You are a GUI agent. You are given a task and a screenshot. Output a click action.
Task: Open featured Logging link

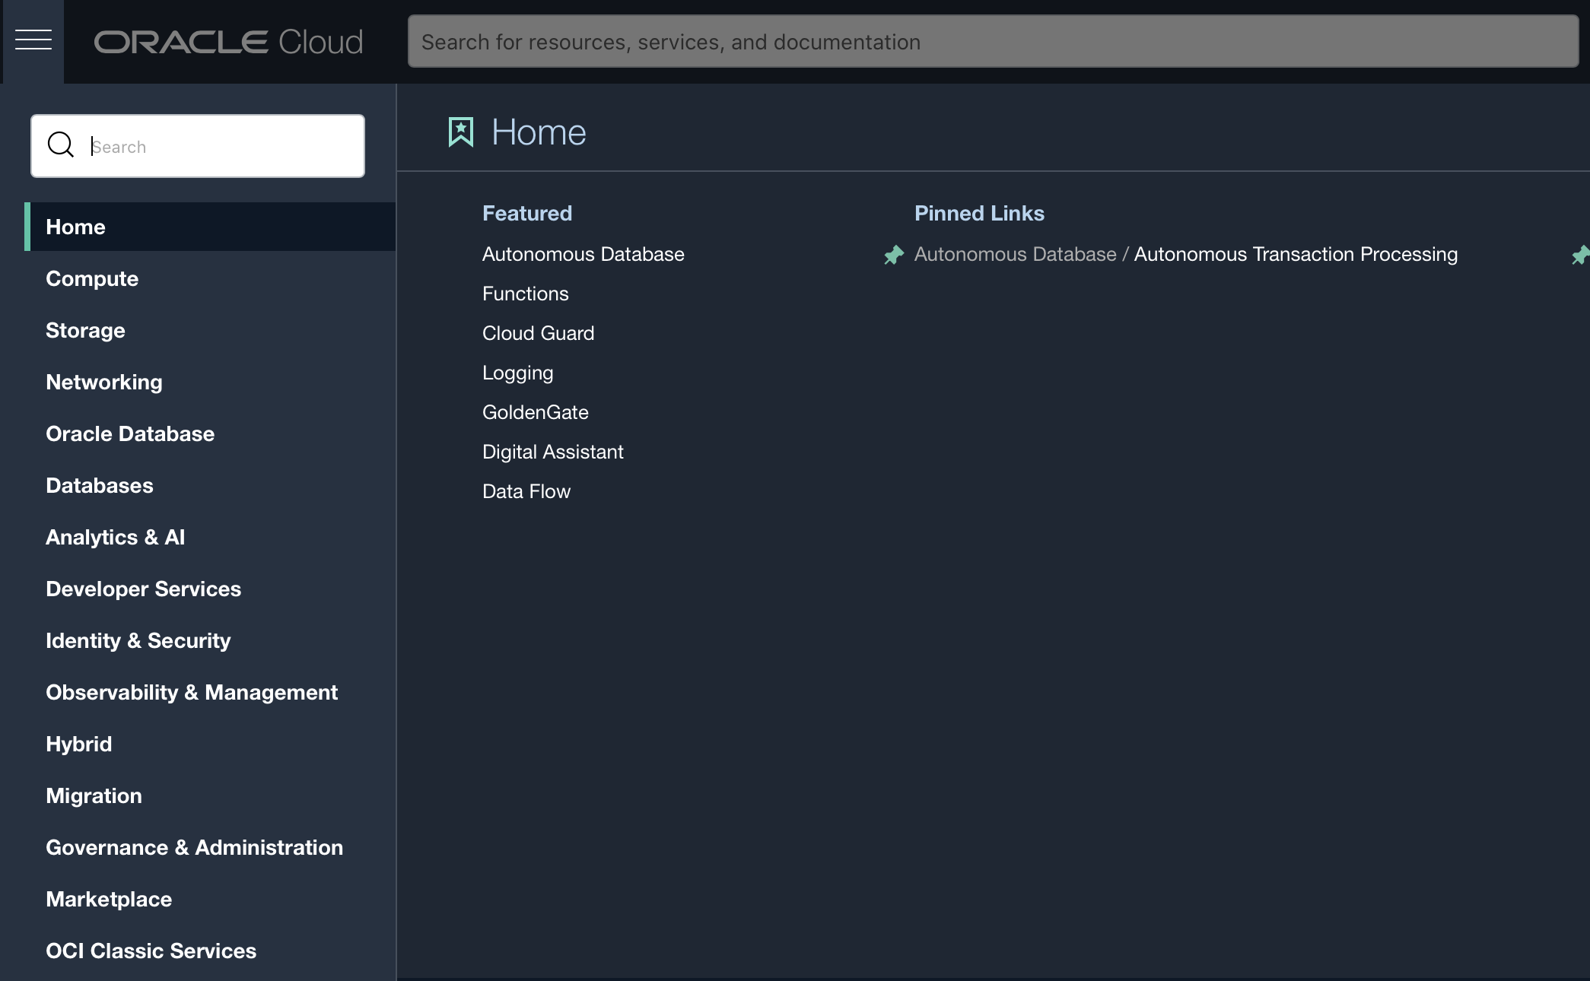point(518,373)
